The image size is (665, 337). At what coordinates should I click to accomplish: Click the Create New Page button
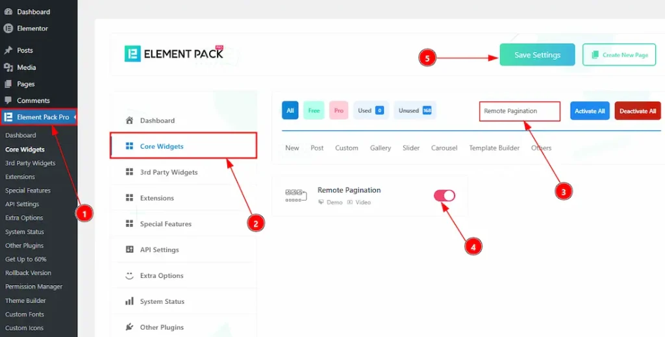(x=619, y=55)
